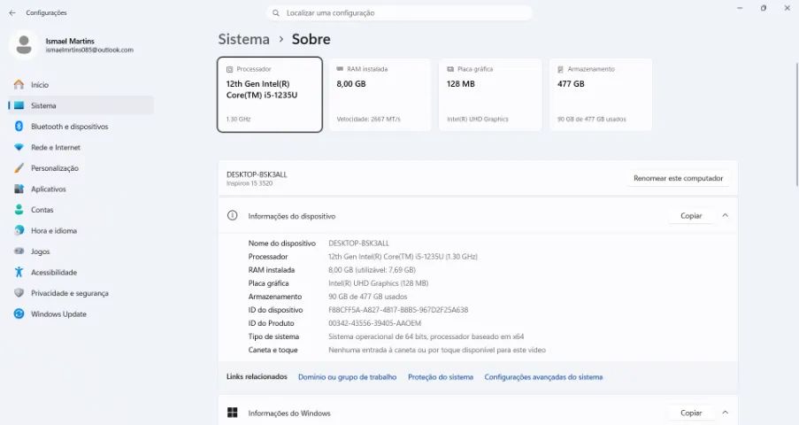
Task: Click the device ID value F88CFF5A
Action: tap(398, 310)
